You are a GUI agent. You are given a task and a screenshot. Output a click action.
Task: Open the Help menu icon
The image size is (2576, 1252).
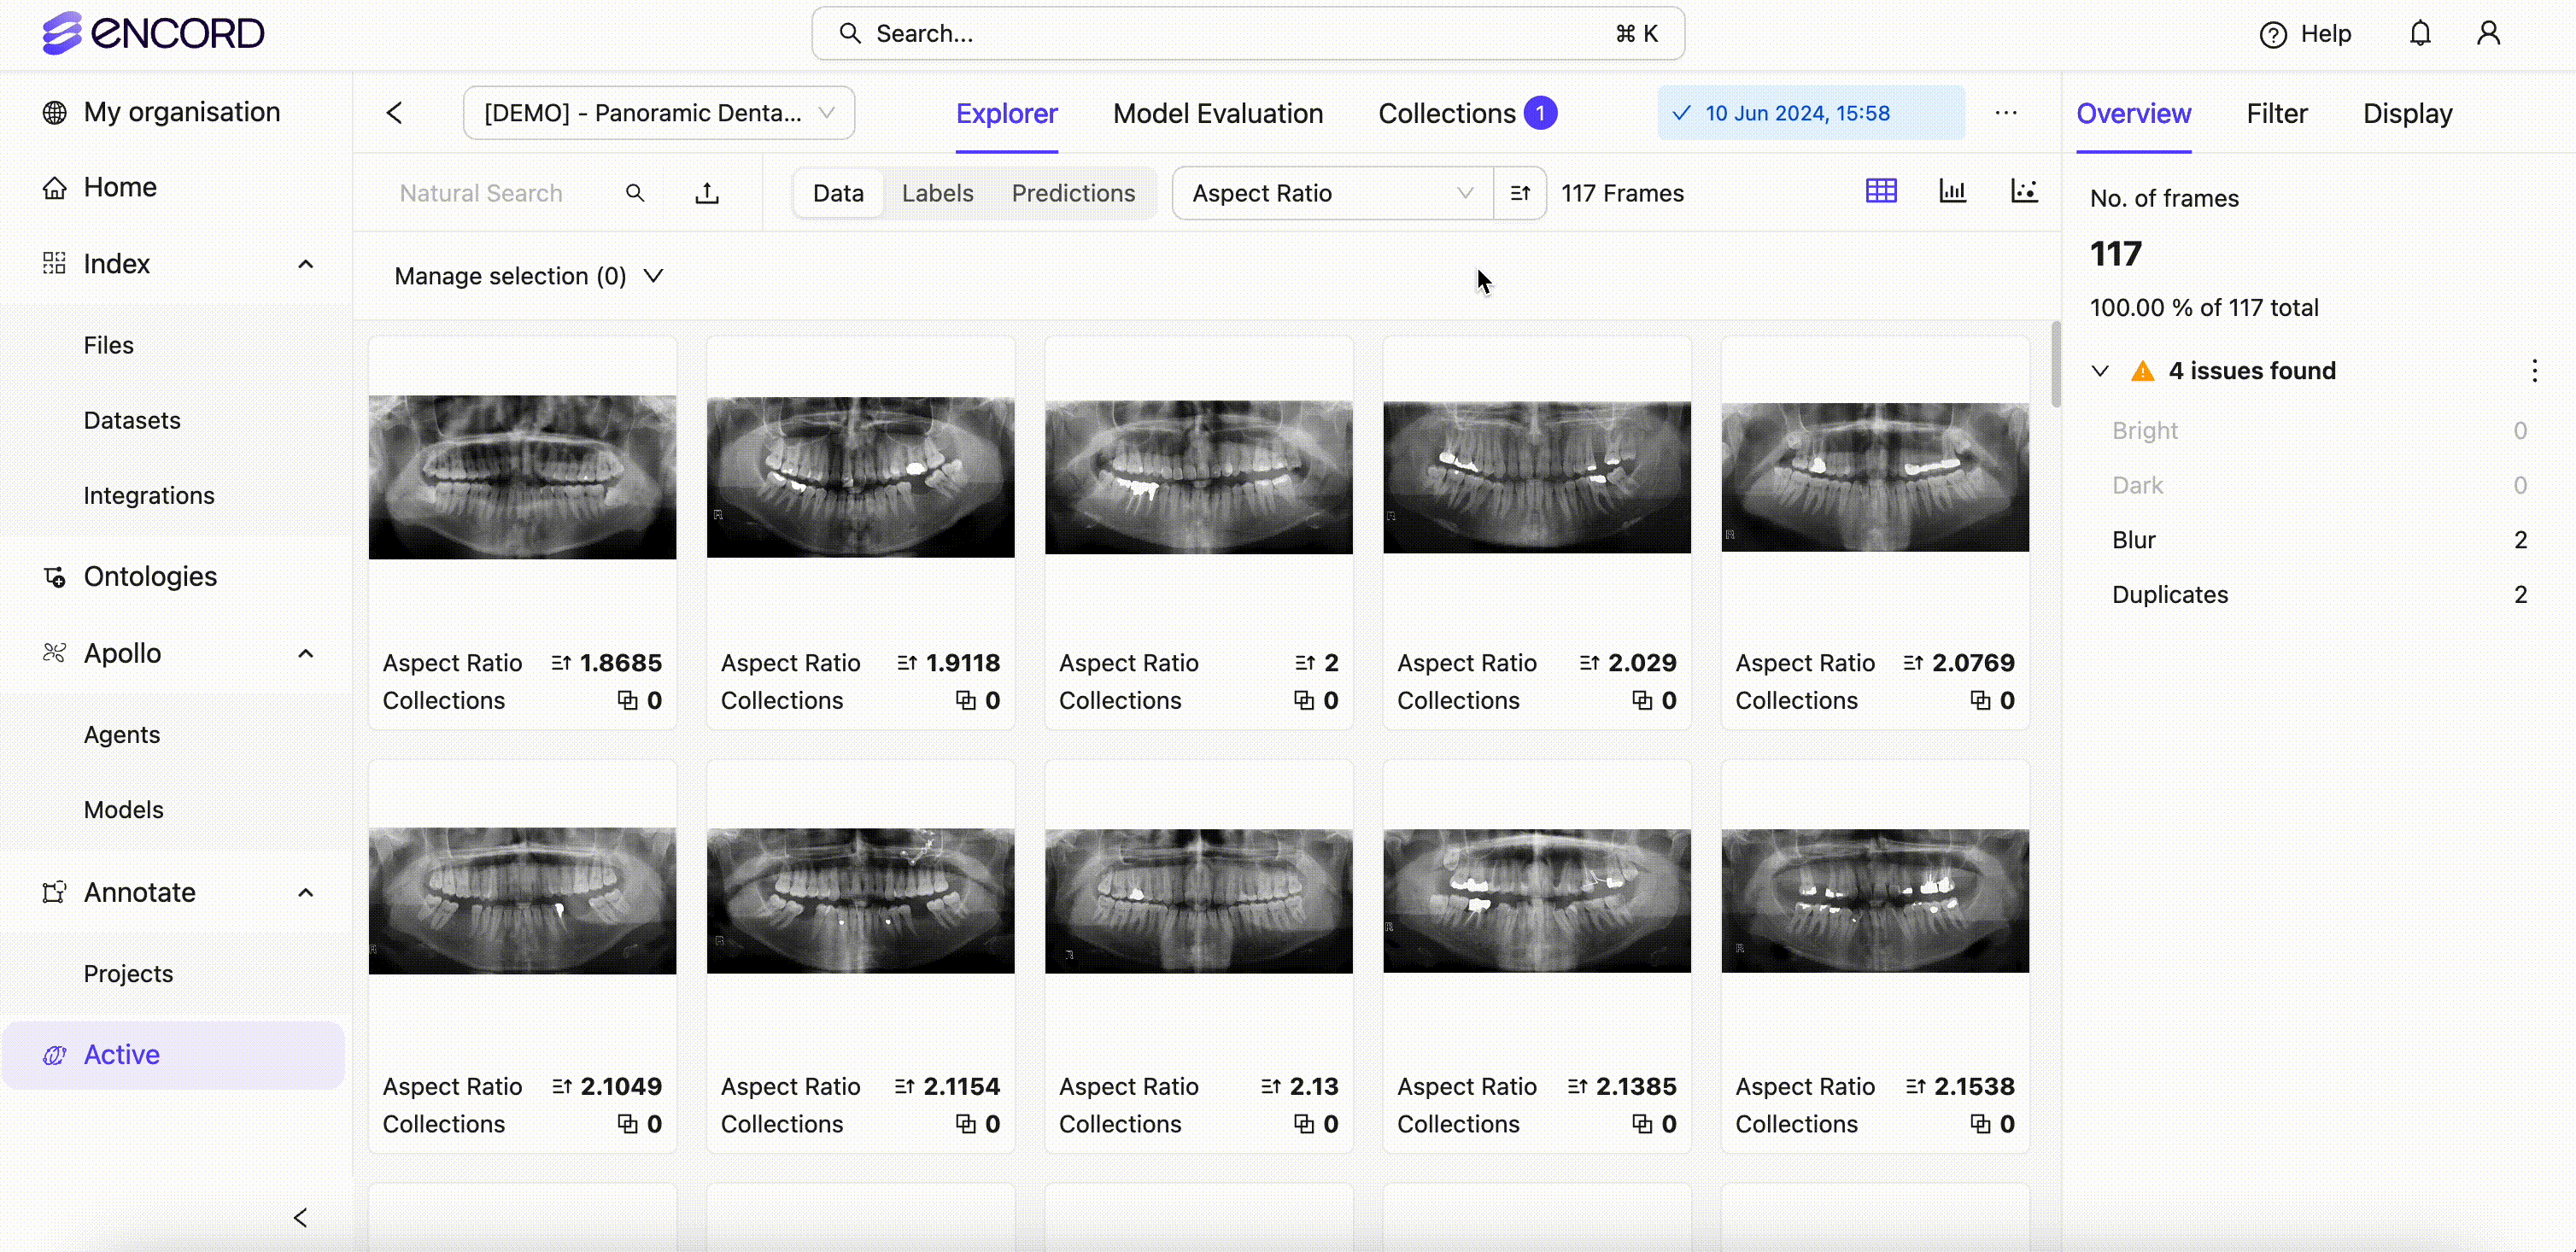[2272, 35]
